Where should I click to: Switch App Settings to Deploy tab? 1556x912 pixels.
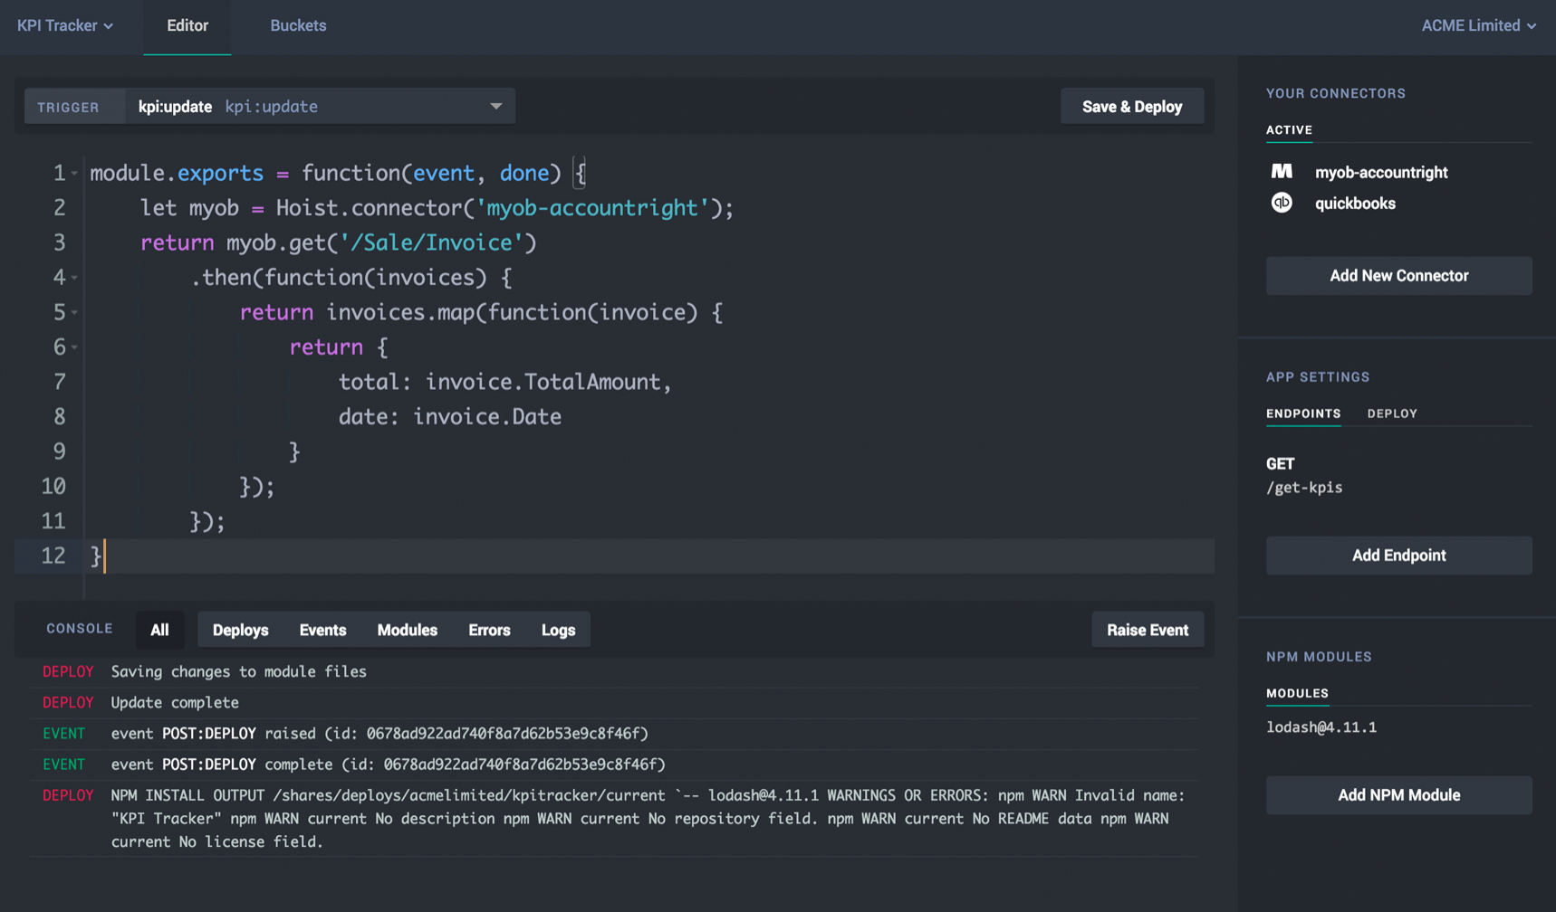(x=1392, y=413)
